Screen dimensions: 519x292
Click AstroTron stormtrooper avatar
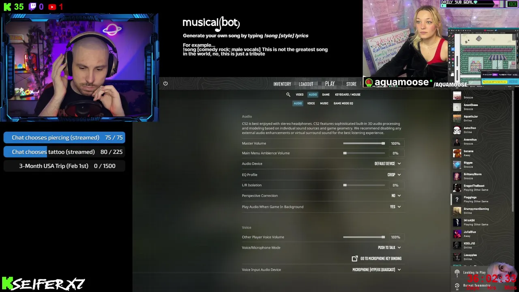click(457, 130)
